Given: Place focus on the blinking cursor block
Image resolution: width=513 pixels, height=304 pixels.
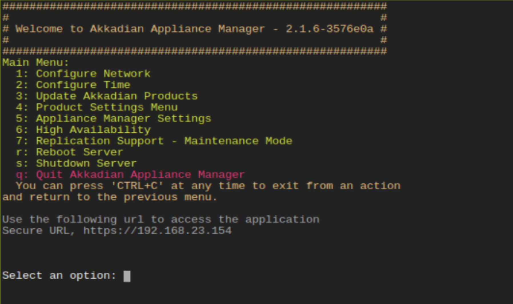Looking at the screenshot, I should [x=127, y=276].
